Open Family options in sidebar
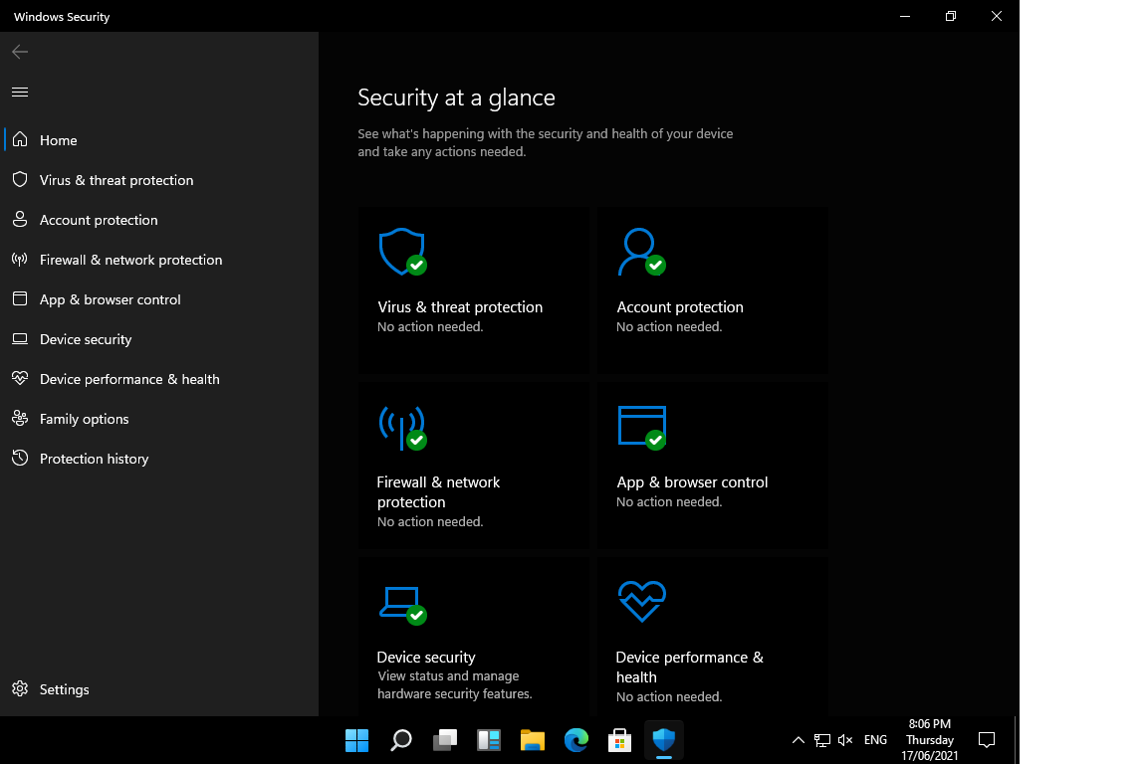The image size is (1147, 764). (159, 419)
